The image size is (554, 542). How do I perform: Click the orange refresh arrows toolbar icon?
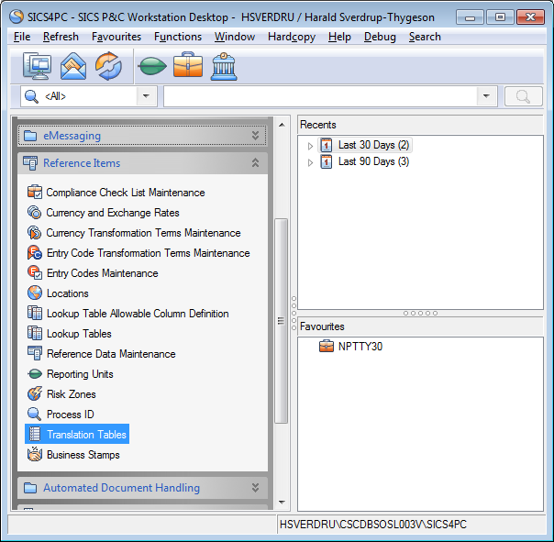(x=108, y=67)
